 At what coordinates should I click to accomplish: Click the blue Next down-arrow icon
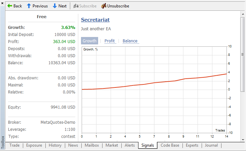(54, 6)
